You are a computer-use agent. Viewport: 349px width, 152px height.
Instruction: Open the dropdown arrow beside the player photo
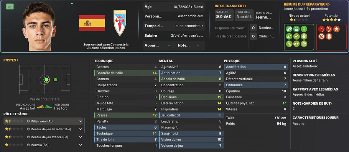click(x=71, y=3)
